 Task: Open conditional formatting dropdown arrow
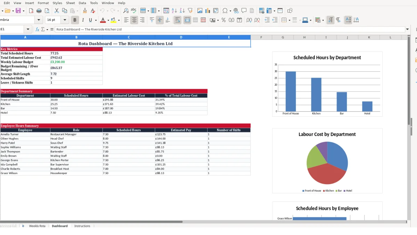[323, 20]
